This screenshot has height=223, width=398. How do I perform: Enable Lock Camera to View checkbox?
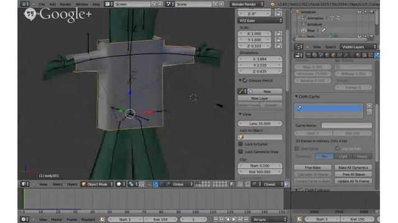coord(241,152)
